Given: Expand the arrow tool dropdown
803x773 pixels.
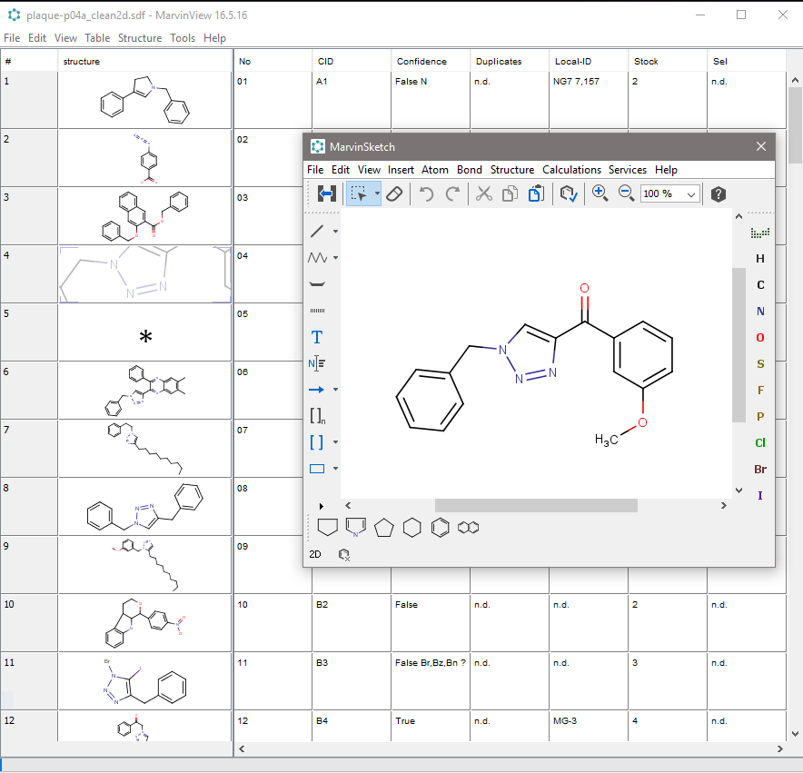Looking at the screenshot, I should [x=335, y=390].
